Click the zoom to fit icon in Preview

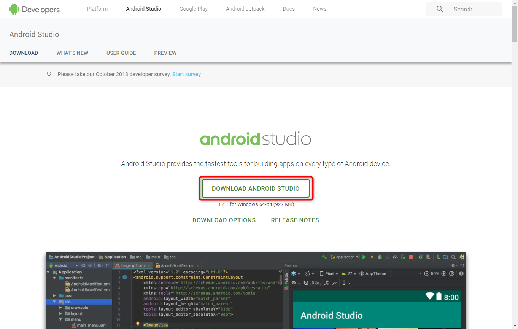click(451, 273)
